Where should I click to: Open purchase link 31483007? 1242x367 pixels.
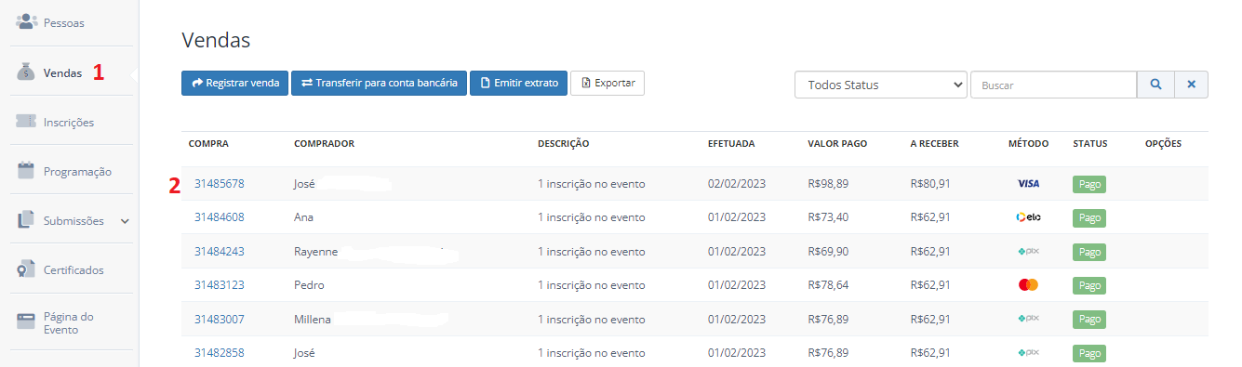click(x=220, y=319)
